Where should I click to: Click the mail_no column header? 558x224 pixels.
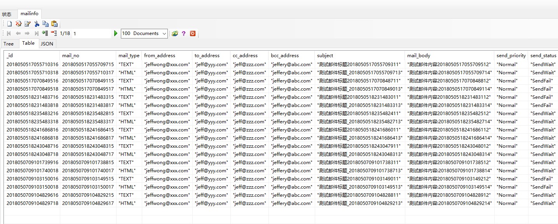88,56
